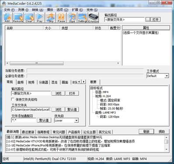This screenshot has width=174, height=164.
Task: Select the 常规 tab
Action: 10,82
